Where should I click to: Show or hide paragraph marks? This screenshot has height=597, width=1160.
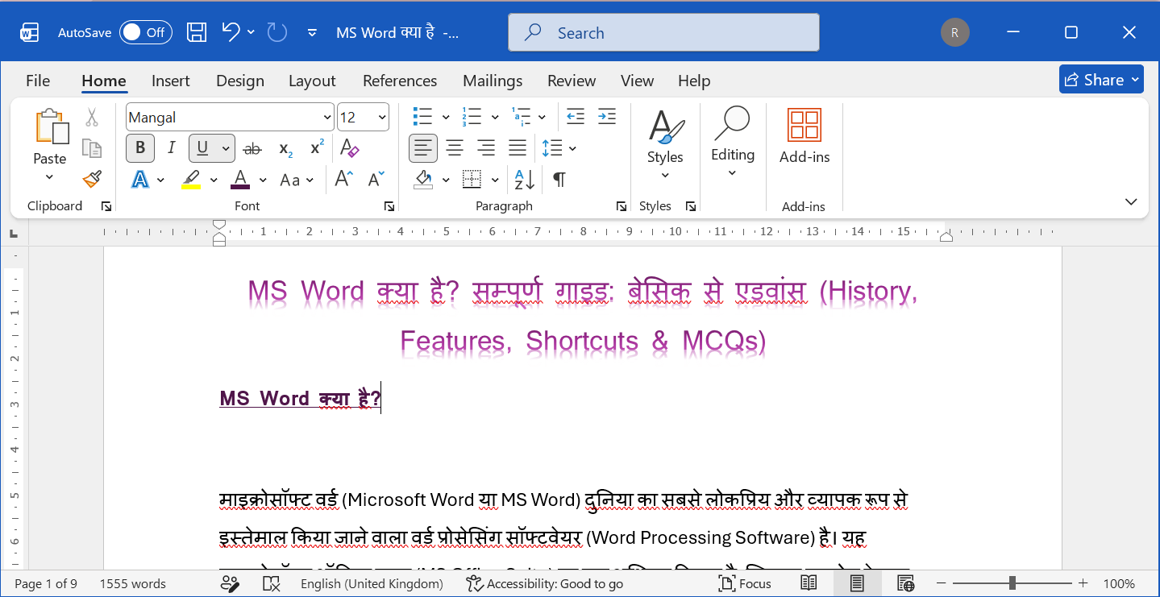[559, 179]
